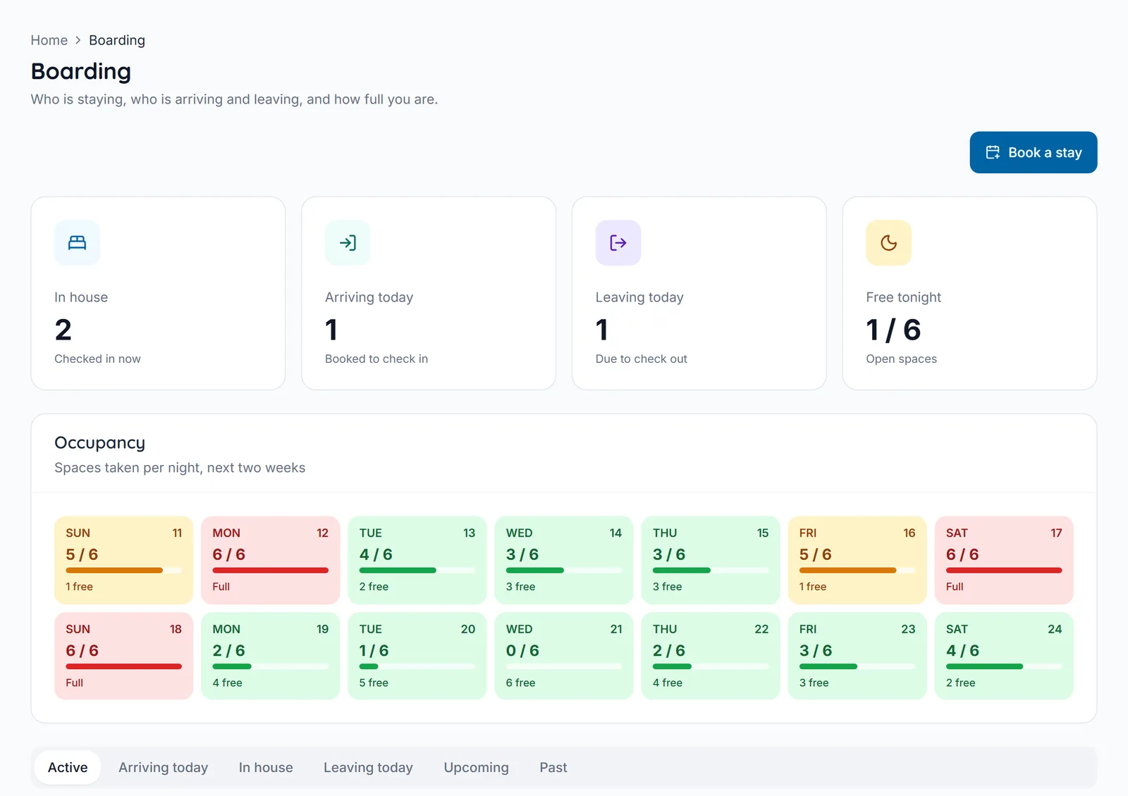Viewport: 1128px width, 796px height.
Task: Select the Friday 16 occupancy cell
Action: point(857,560)
